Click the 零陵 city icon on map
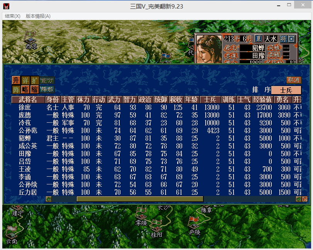 pyautogui.click(x=141, y=213)
